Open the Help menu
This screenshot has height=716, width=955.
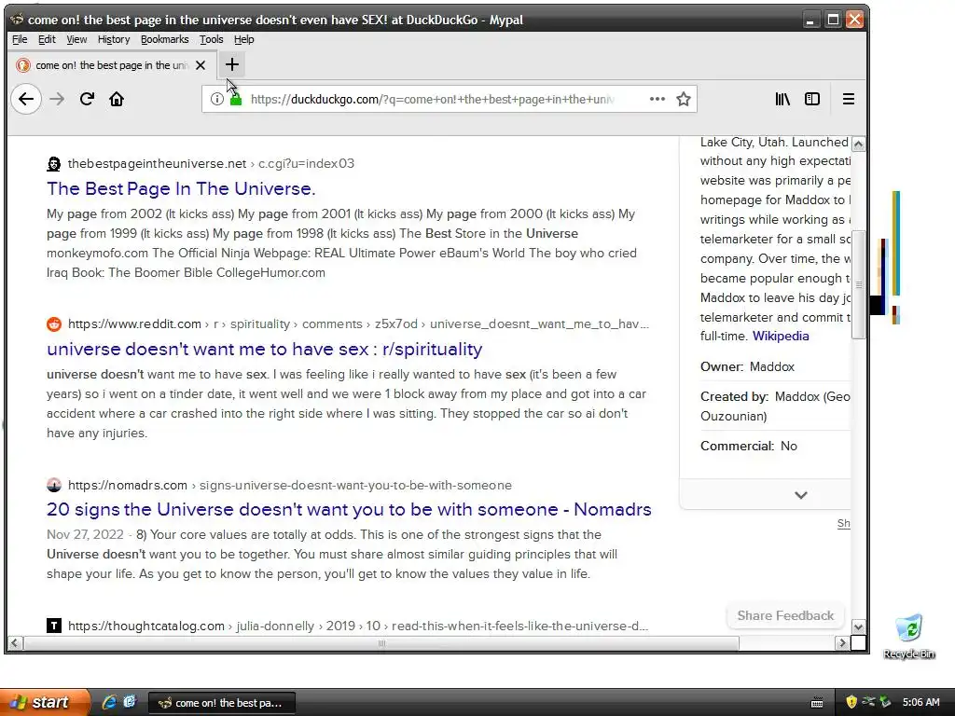(243, 39)
